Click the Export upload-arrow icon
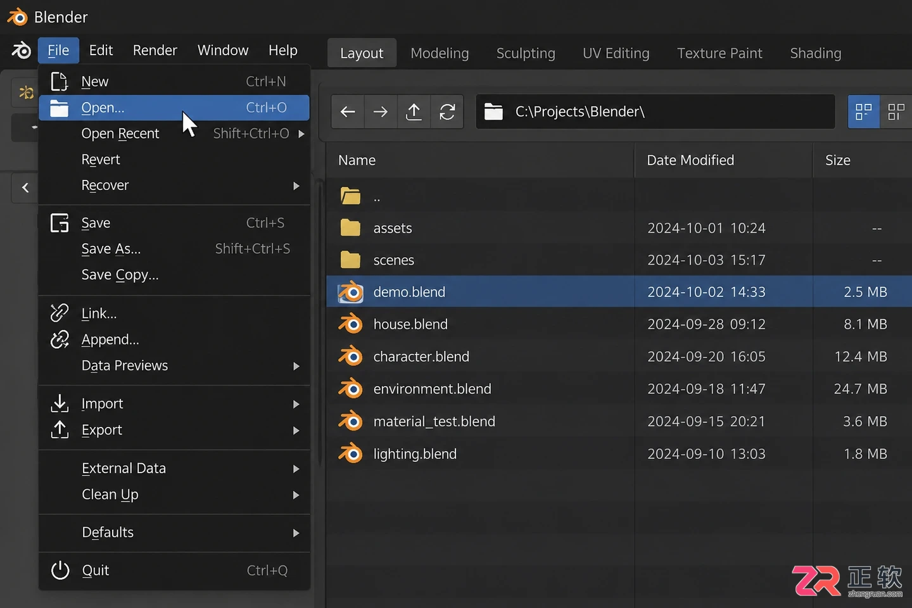This screenshot has width=912, height=608. pyautogui.click(x=60, y=429)
